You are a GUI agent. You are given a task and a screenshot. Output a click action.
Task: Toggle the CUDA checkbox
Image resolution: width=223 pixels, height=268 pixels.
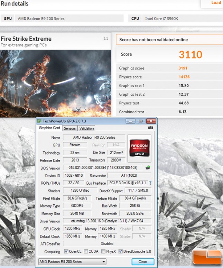[x=86, y=251]
